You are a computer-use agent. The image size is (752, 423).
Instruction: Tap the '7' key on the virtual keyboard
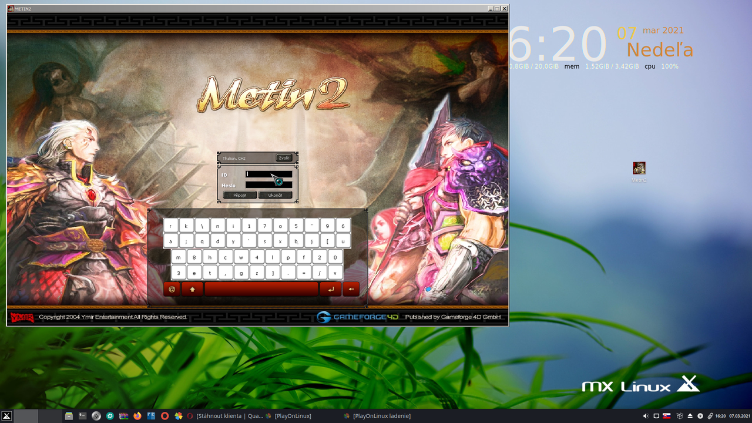265,226
